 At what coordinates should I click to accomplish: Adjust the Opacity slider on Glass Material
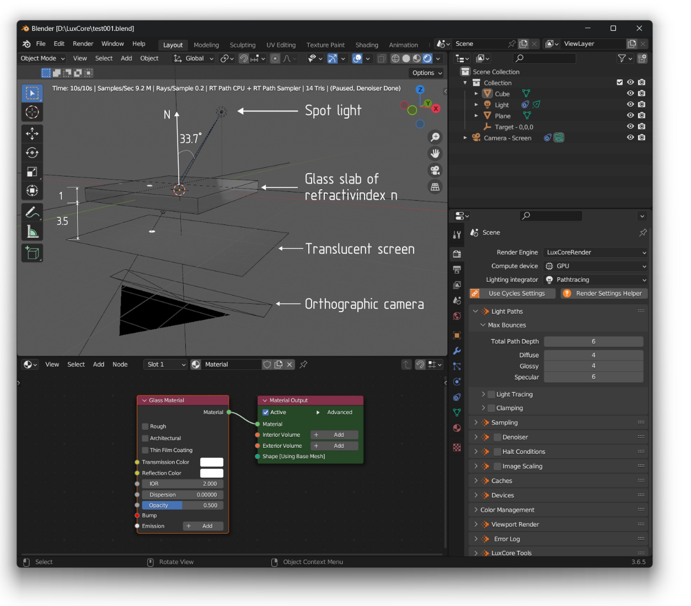[183, 506]
